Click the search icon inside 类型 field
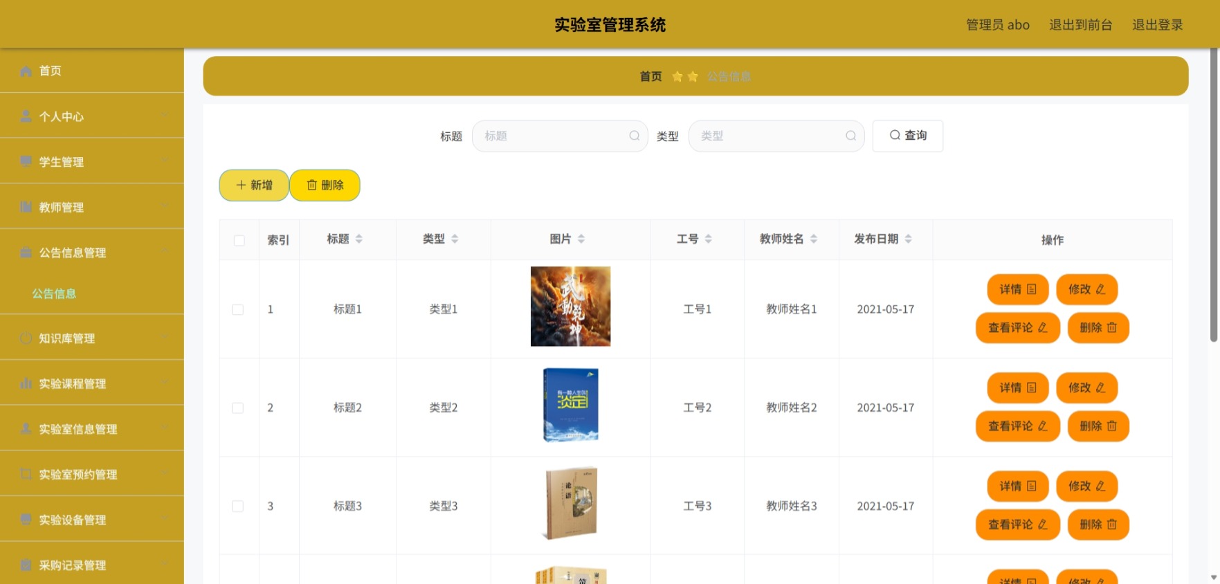 850,136
